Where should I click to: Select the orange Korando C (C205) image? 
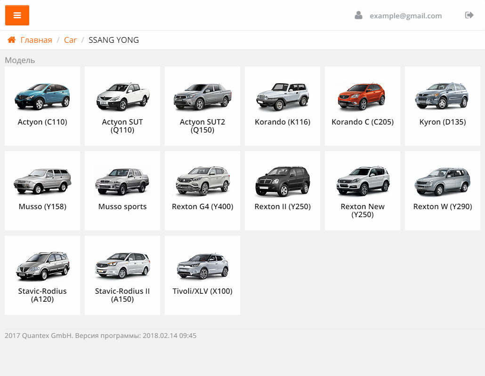click(x=363, y=96)
